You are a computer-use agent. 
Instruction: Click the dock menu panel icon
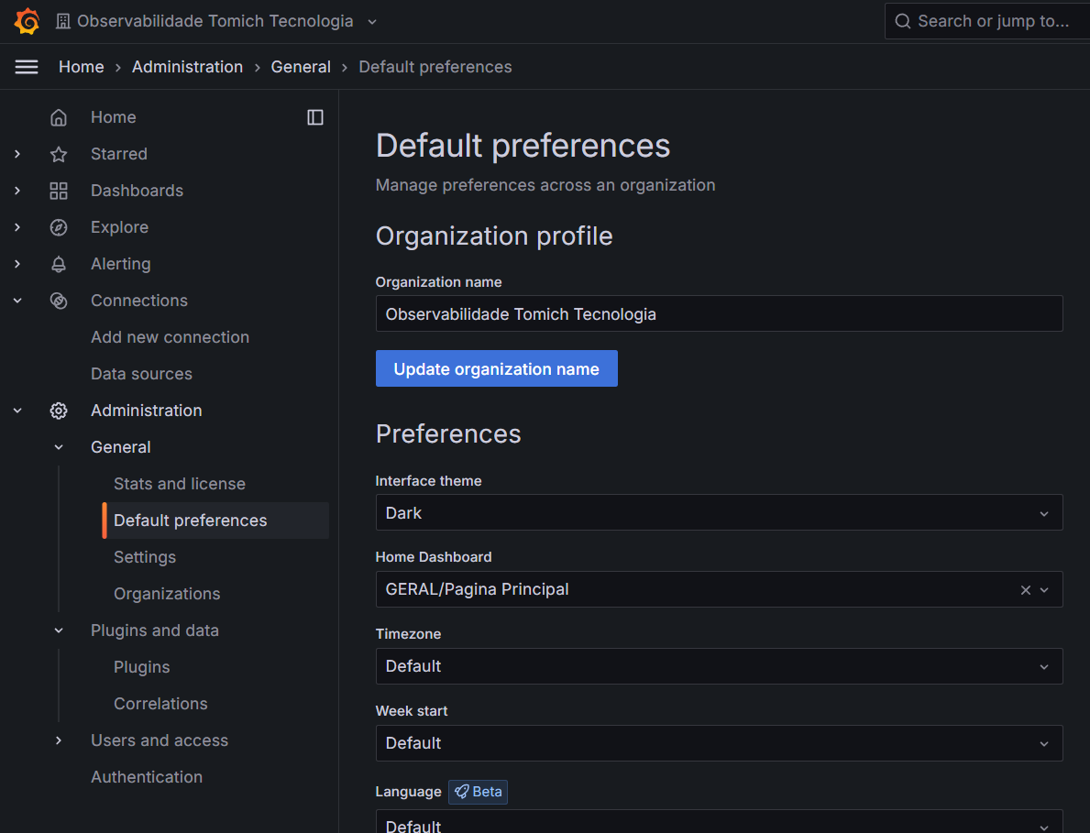pyautogui.click(x=315, y=117)
